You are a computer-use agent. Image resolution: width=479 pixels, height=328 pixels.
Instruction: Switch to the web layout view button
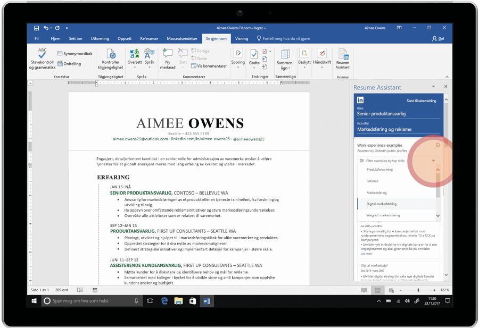coord(390,290)
